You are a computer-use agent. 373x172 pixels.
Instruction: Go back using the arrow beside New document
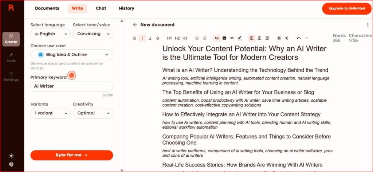[x=135, y=25]
